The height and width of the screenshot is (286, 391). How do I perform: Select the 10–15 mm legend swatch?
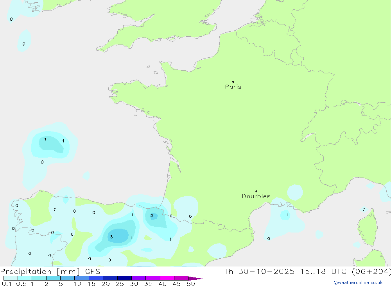click(x=82, y=278)
